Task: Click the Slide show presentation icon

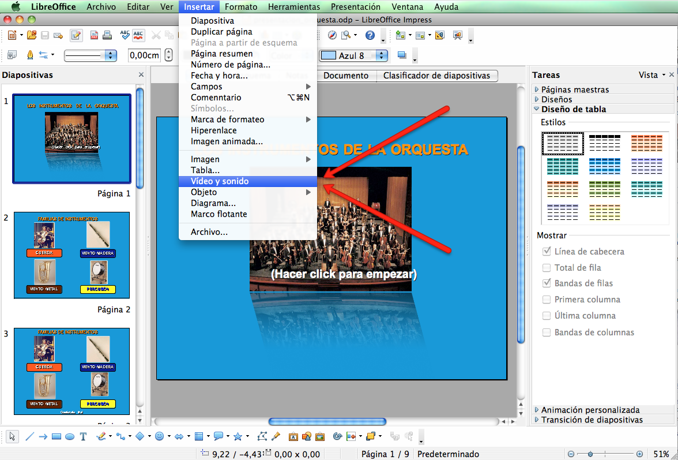Action: pyautogui.click(x=458, y=35)
